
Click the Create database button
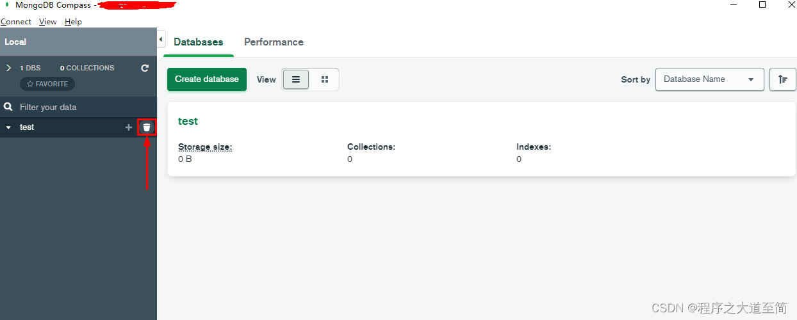pyautogui.click(x=207, y=79)
